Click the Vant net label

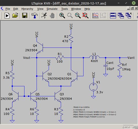click(131, 58)
